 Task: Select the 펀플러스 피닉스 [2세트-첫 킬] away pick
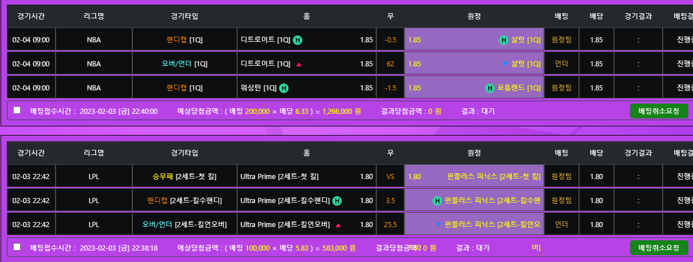tap(494, 177)
